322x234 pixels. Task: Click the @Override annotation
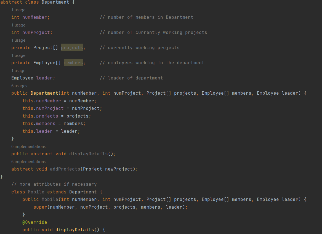pyautogui.click(x=35, y=222)
